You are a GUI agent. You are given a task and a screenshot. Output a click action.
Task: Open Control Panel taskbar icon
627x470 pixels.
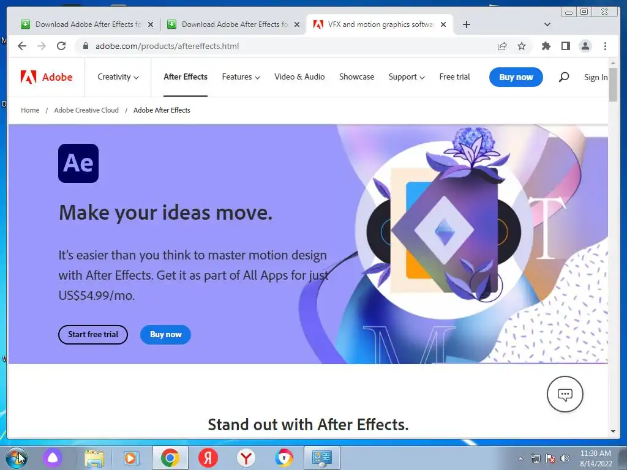coord(322,458)
